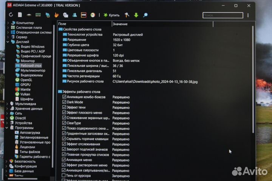This screenshot has height=181, width=272.
Task: Expand the Системная плата node
Action: point(8,28)
